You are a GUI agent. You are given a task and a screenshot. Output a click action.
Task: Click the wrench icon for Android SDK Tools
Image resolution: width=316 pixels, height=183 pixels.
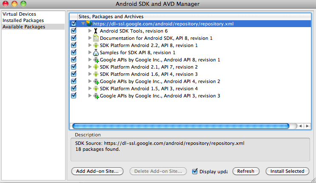click(96, 31)
